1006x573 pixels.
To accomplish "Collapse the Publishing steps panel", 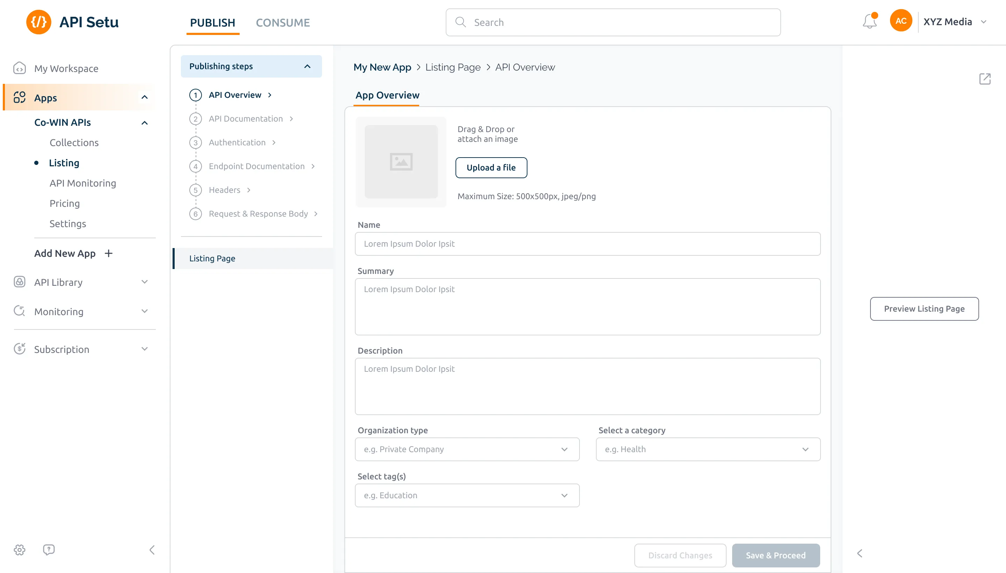I will click(307, 66).
